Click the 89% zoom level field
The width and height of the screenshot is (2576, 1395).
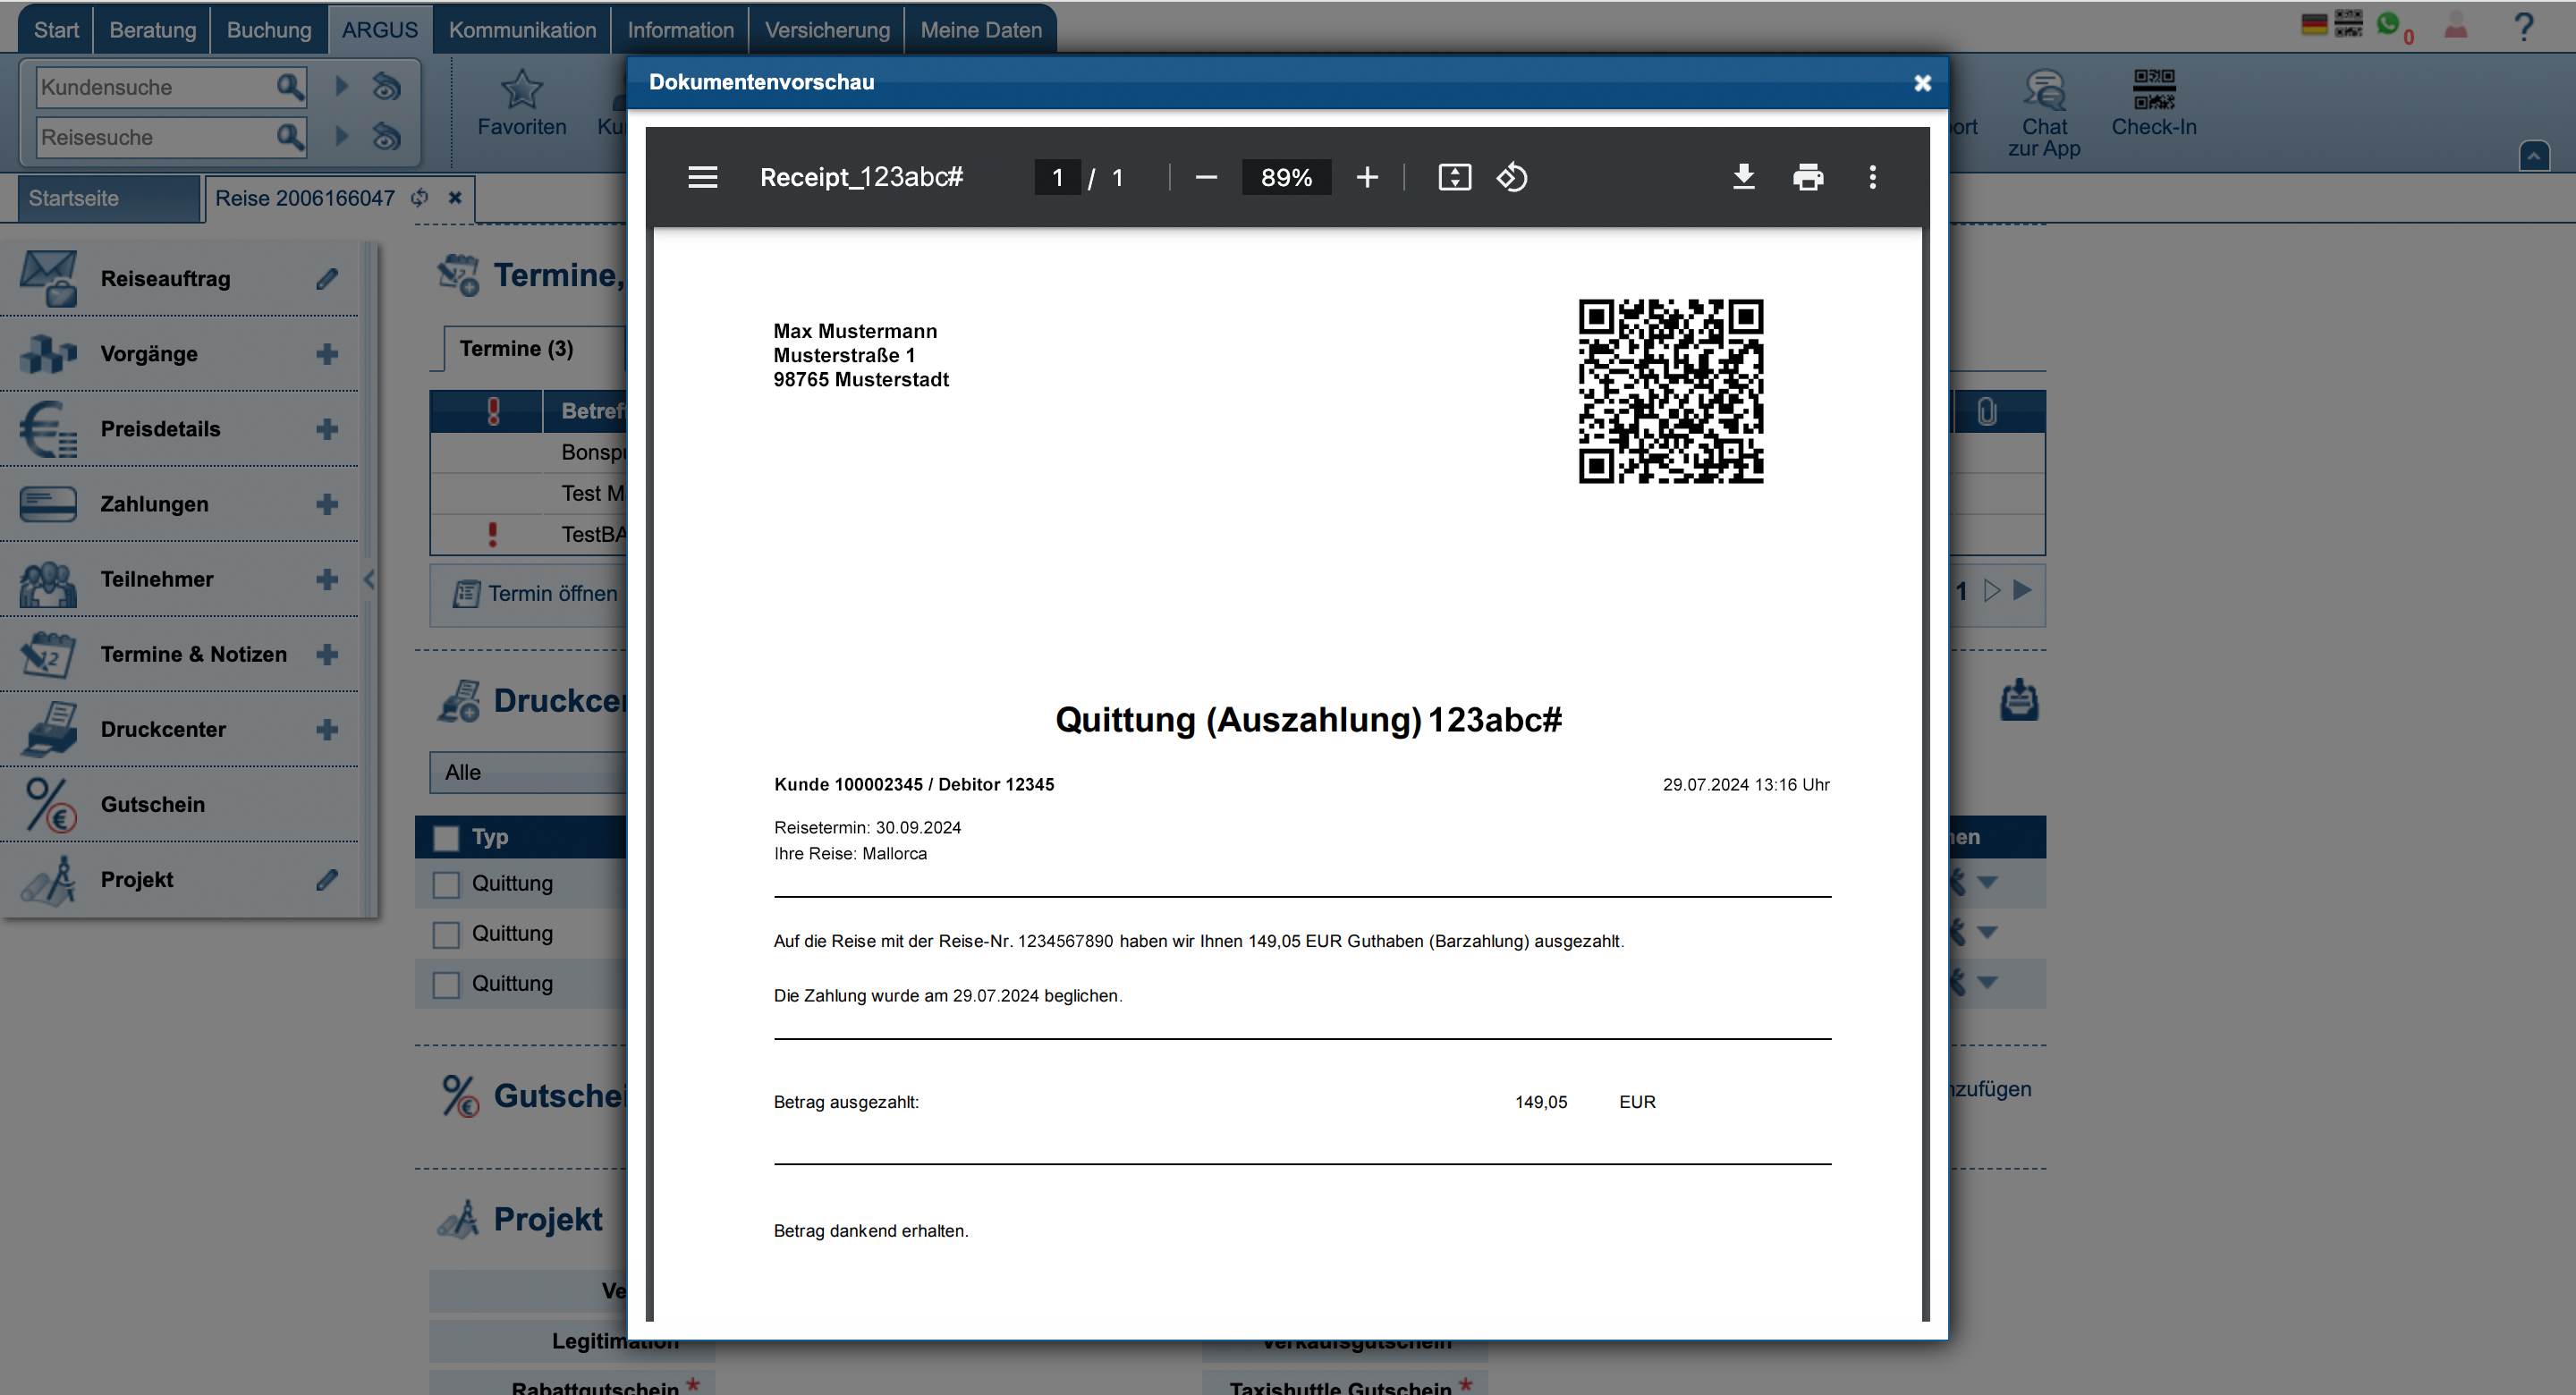click(x=1286, y=177)
